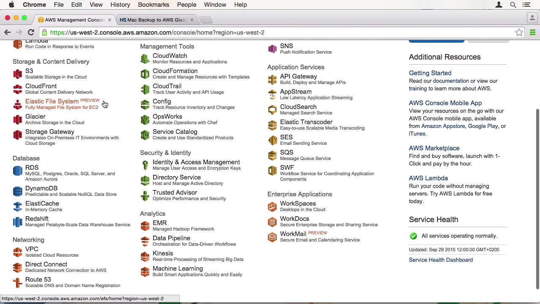Image resolution: width=540 pixels, height=304 pixels.
Task: Open the Getting Started link
Action: pyautogui.click(x=430, y=73)
